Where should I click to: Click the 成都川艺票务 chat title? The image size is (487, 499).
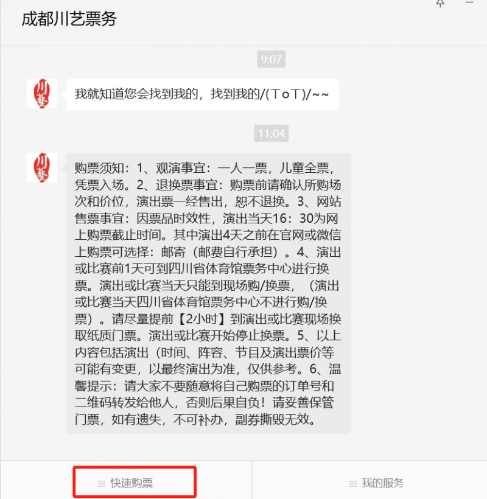coord(69,19)
